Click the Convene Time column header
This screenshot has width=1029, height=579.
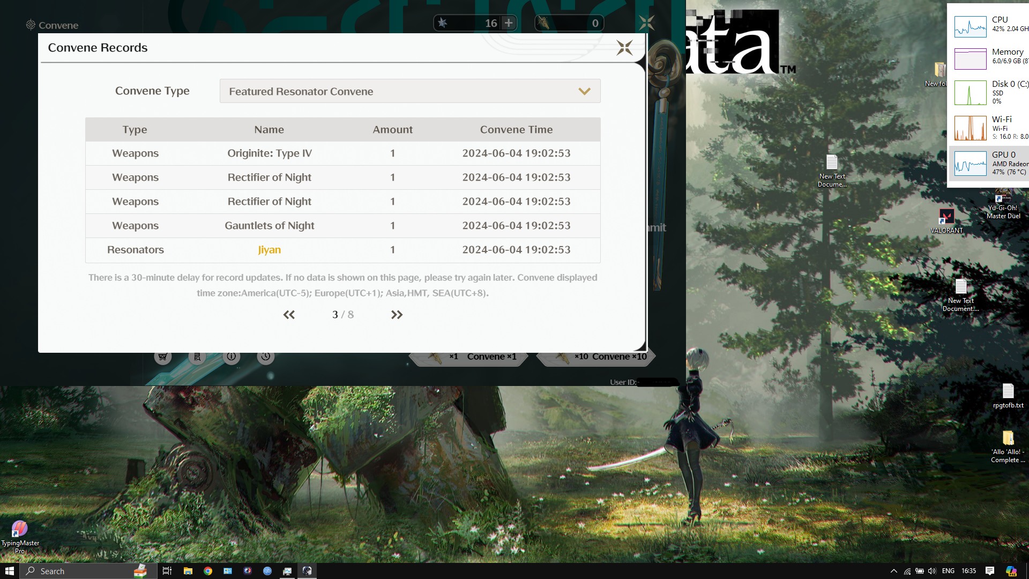pos(516,130)
